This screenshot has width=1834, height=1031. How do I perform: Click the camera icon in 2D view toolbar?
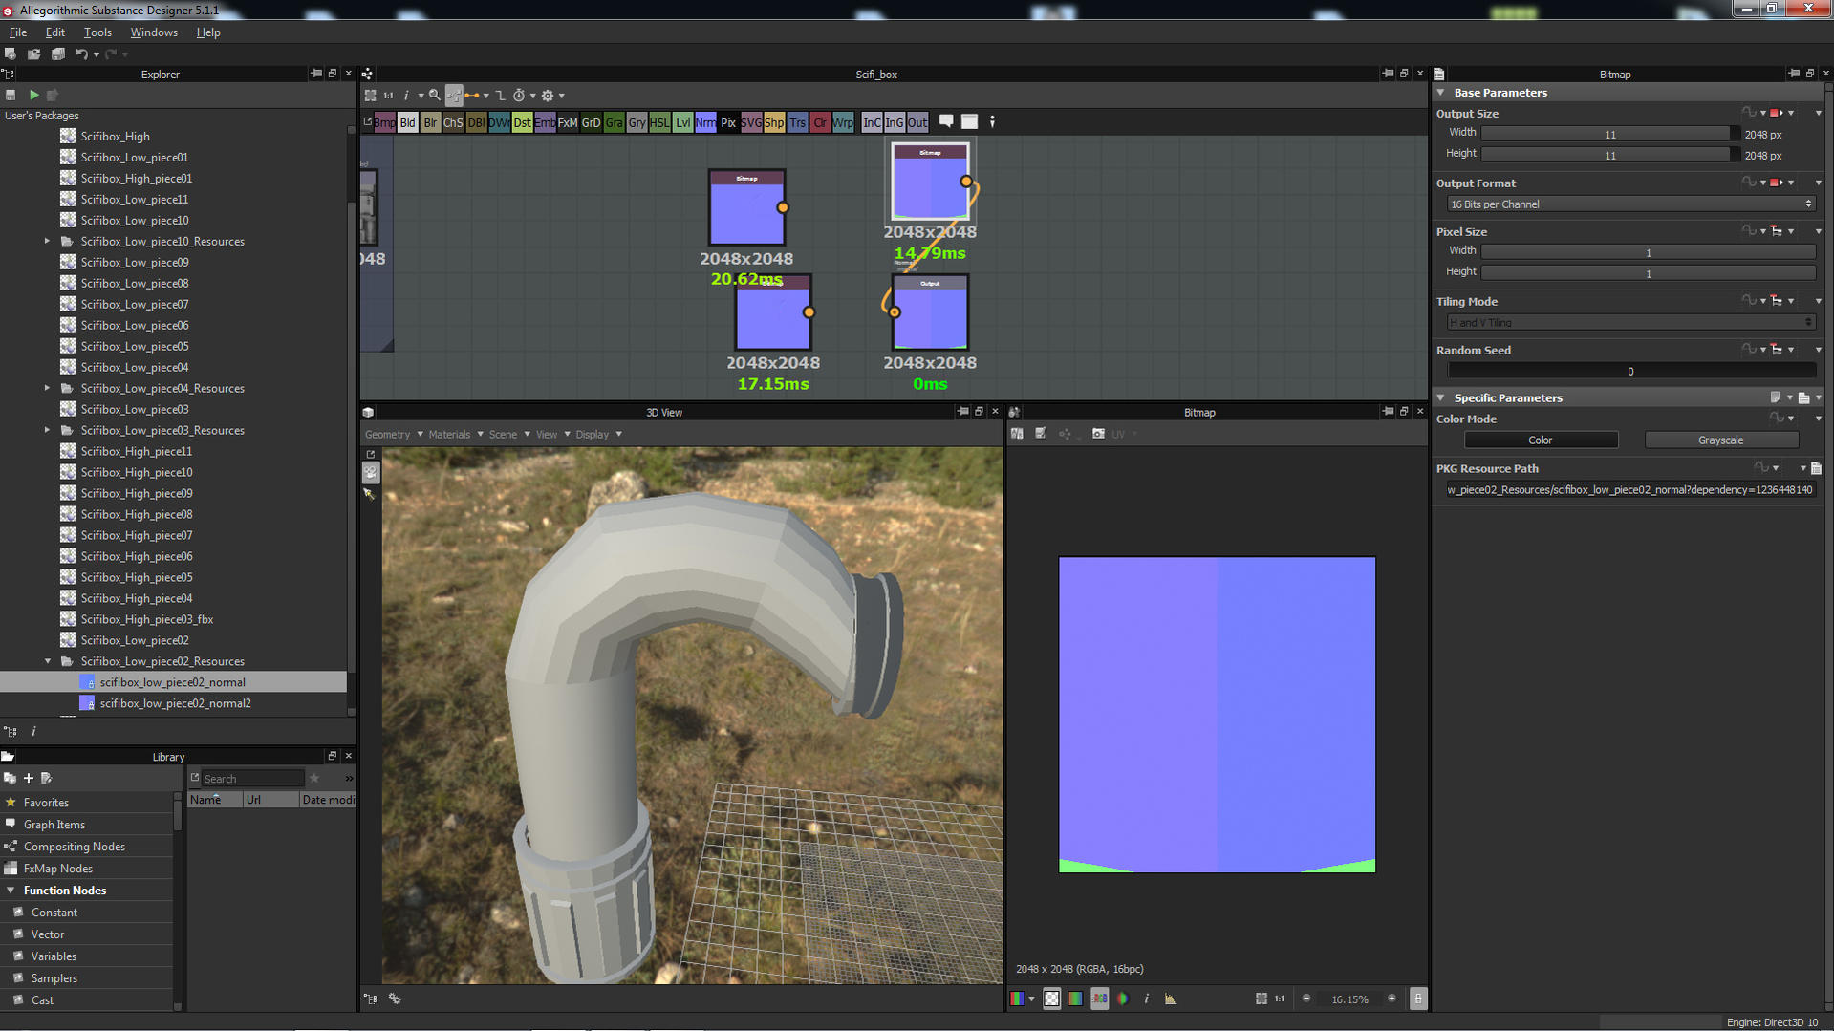1098,434
